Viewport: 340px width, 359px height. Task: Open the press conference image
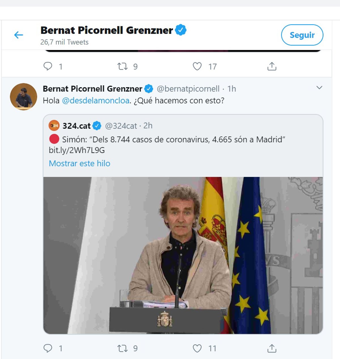click(x=183, y=255)
